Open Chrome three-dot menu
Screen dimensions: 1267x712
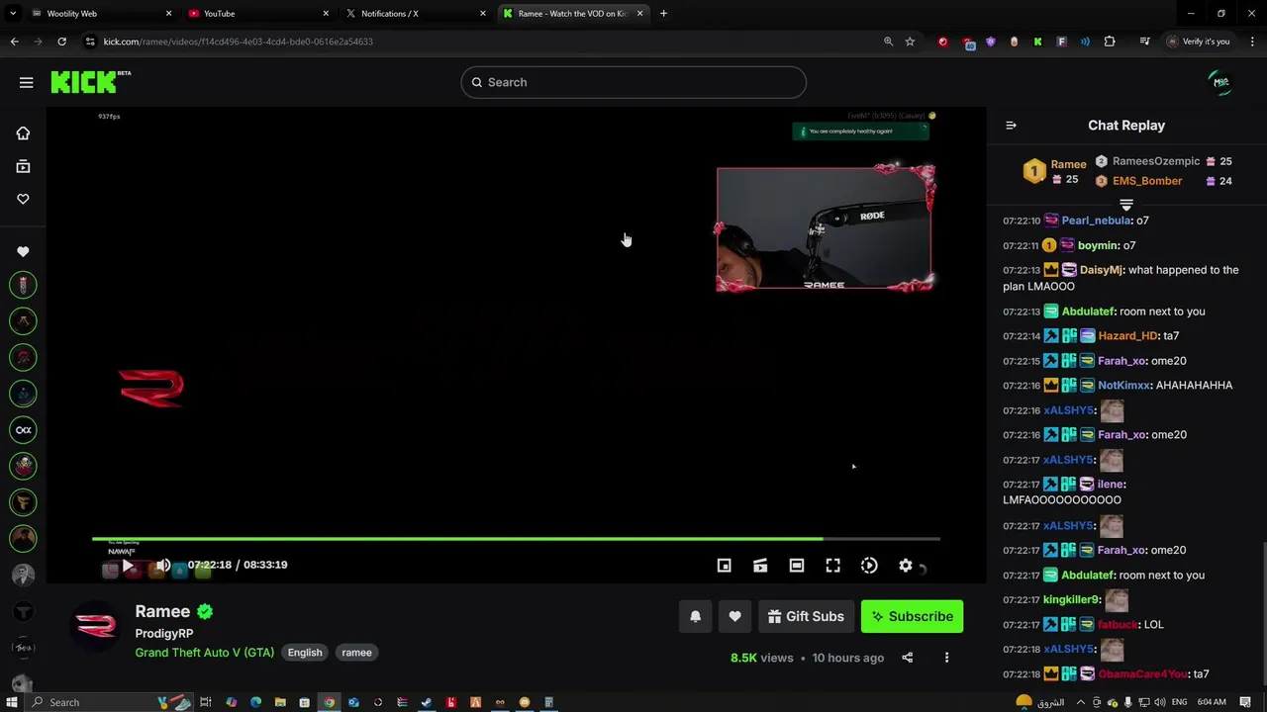(1251, 42)
